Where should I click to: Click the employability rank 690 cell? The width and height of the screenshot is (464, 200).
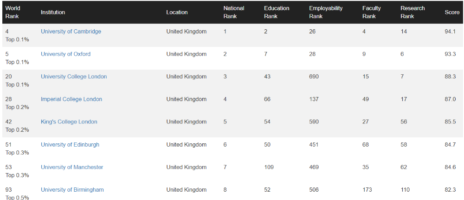[x=314, y=77]
